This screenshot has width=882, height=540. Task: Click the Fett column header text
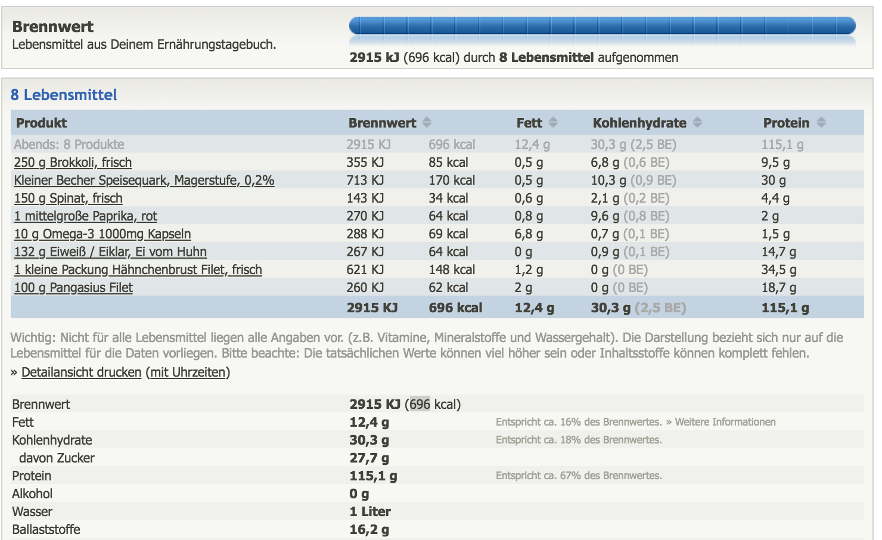coord(529,123)
